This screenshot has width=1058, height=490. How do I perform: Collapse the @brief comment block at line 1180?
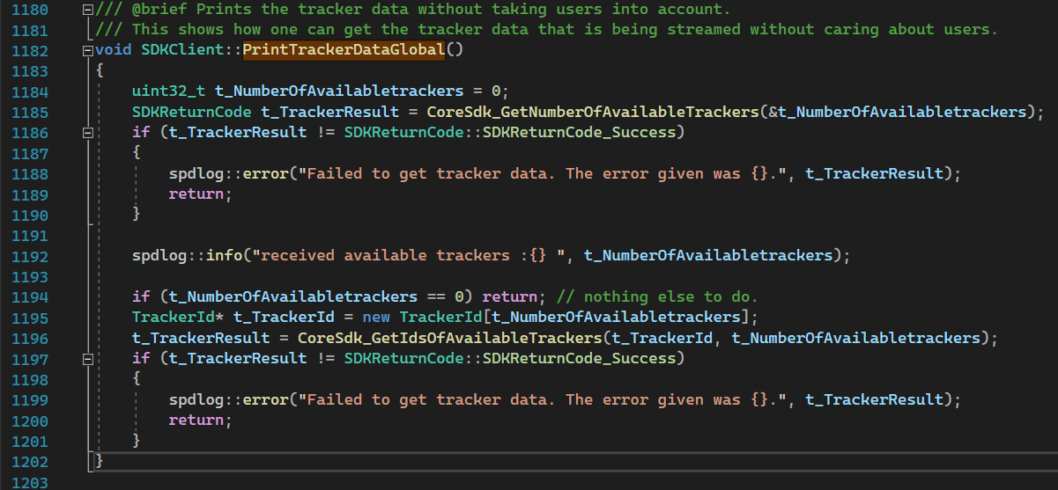pos(86,11)
